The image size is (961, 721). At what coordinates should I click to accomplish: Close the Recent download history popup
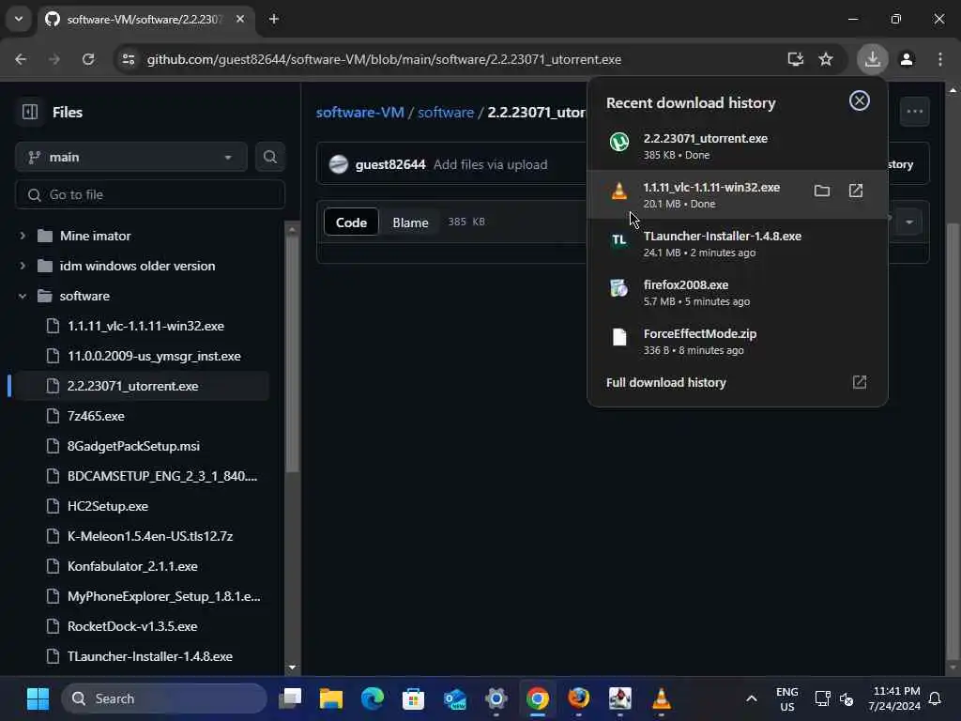point(860,100)
